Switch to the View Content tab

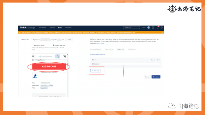coord(132,49)
